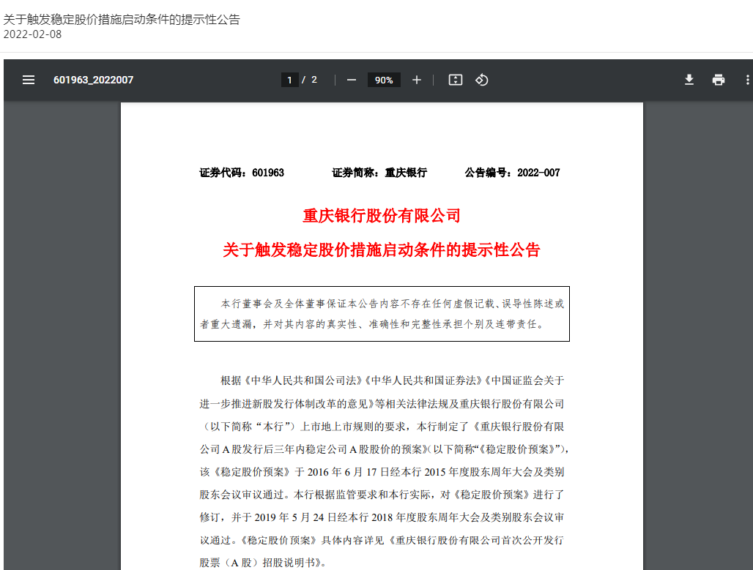Click the boxed line starting 者重大遗漏
The image size is (753, 570).
click(372, 324)
